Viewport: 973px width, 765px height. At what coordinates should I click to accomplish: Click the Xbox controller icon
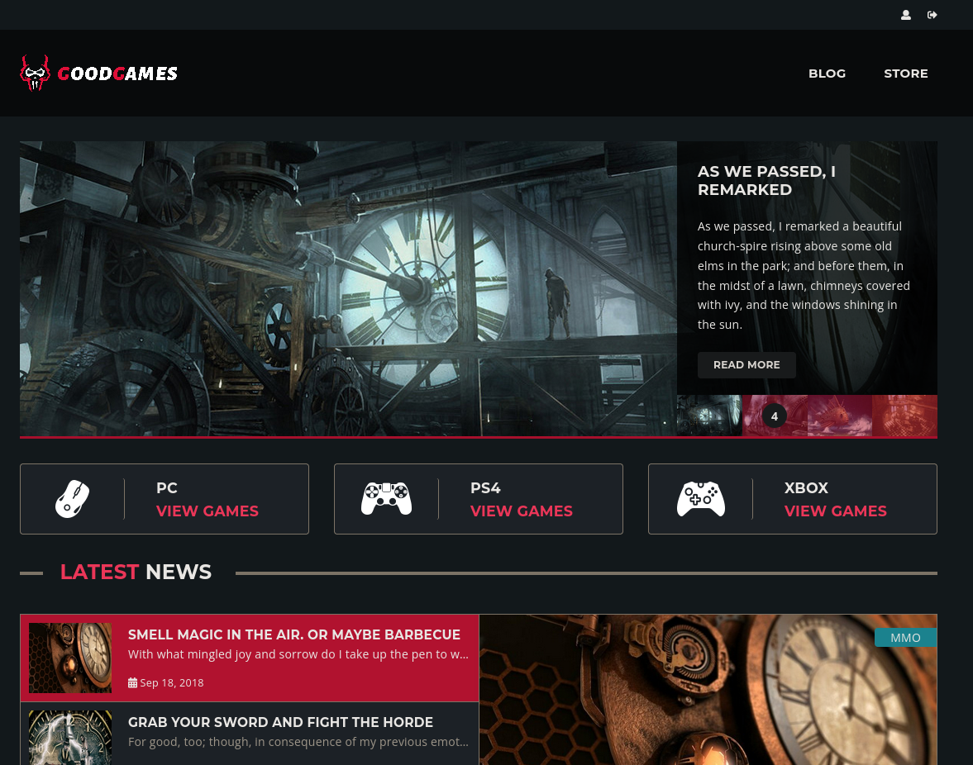[x=700, y=498]
